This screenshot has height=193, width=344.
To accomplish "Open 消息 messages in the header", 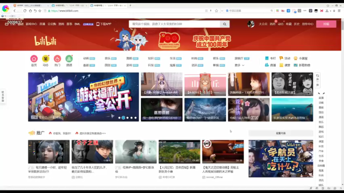I will [x=273, y=24].
